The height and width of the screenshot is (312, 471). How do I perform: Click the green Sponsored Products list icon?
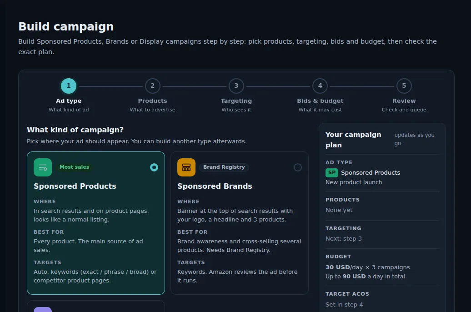coord(43,167)
